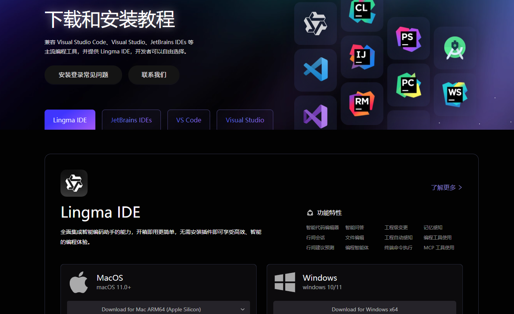Open 安装登录常见问题 button
This screenshot has width=514, height=314.
(x=83, y=75)
